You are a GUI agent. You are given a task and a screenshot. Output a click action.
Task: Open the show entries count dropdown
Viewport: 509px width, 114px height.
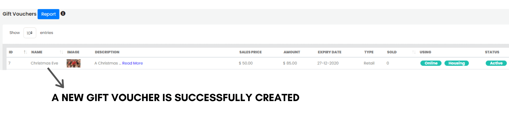pyautogui.click(x=30, y=33)
